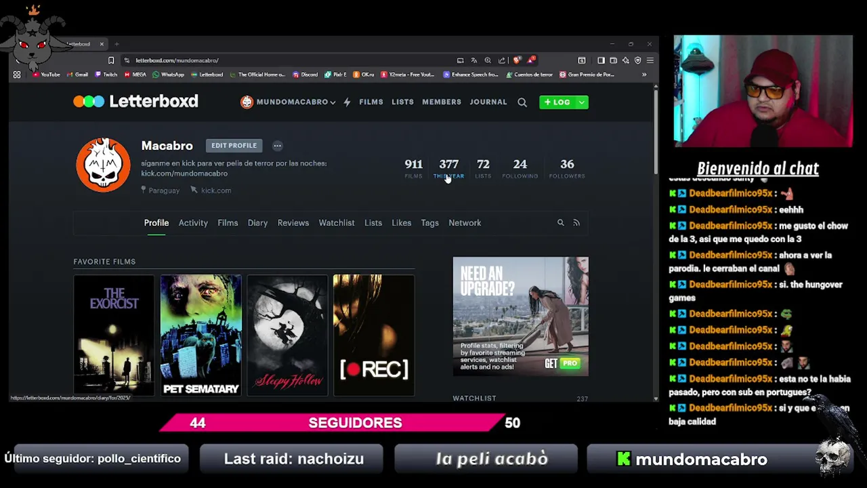The height and width of the screenshot is (488, 867).
Task: Click the green LOG button
Action: pos(557,102)
